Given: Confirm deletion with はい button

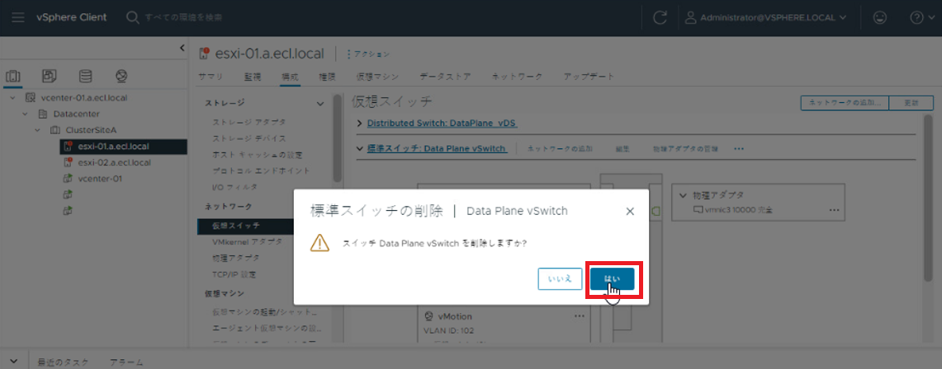Looking at the screenshot, I should [613, 279].
